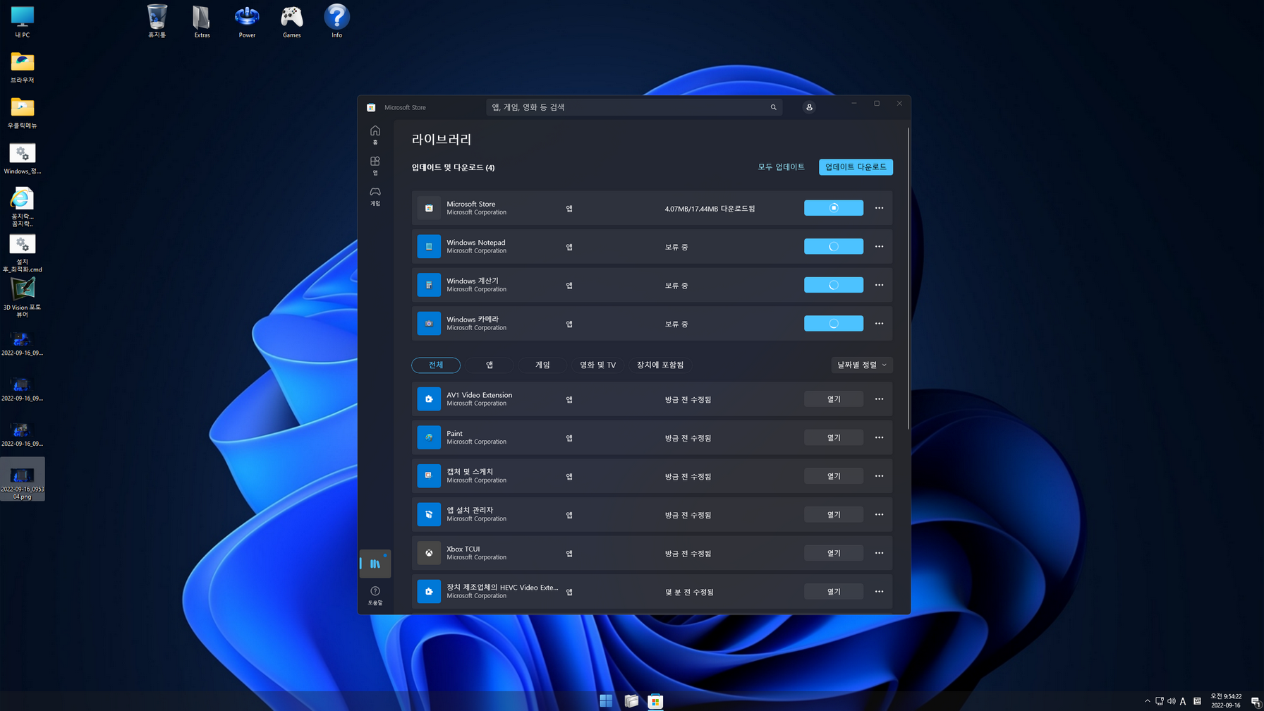Screen dimensions: 1264x711
Task: Click the Paint app icon
Action: (429, 437)
